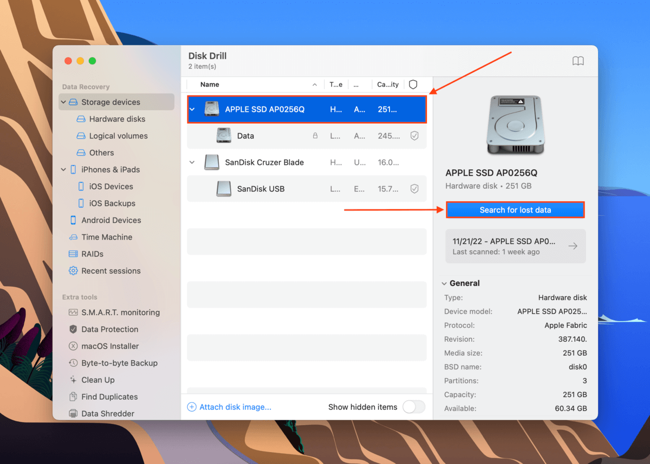The height and width of the screenshot is (464, 650).
Task: Click the Recent sessions gear icon
Action: pyautogui.click(x=73, y=270)
